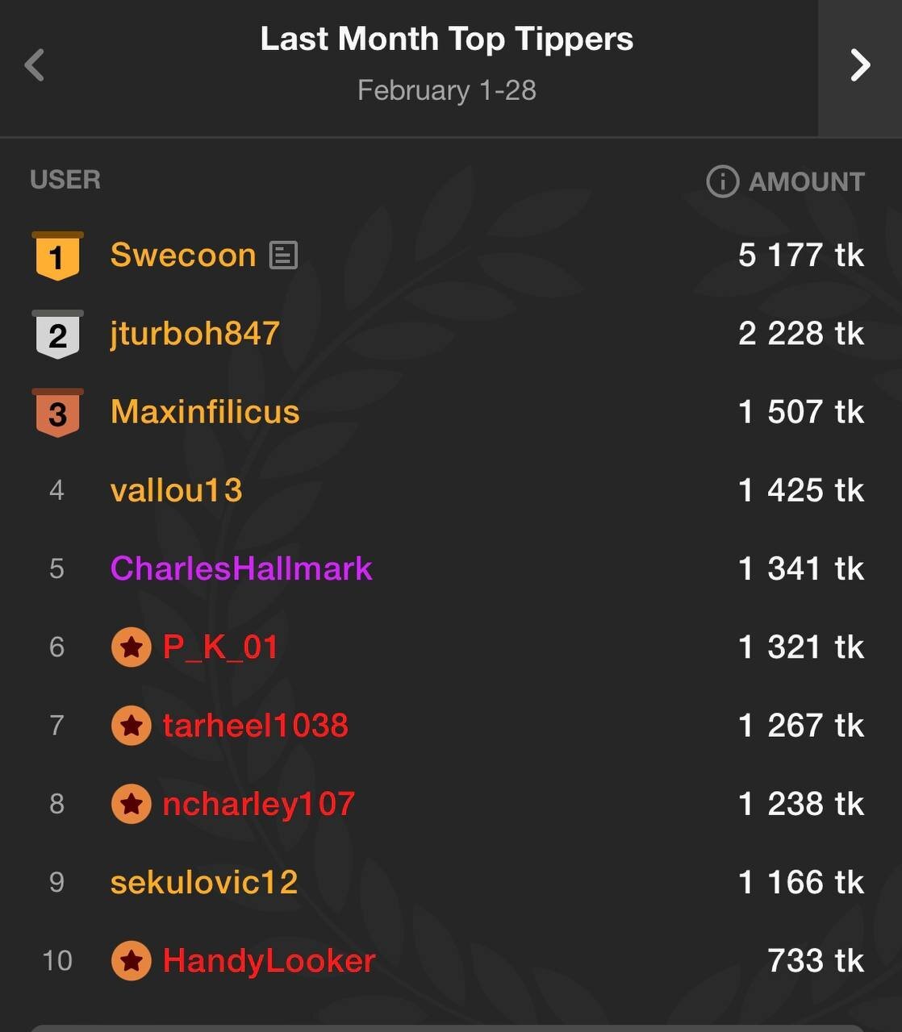This screenshot has width=902, height=1032.
Task: Go to next top tippers period
Action: tap(860, 65)
